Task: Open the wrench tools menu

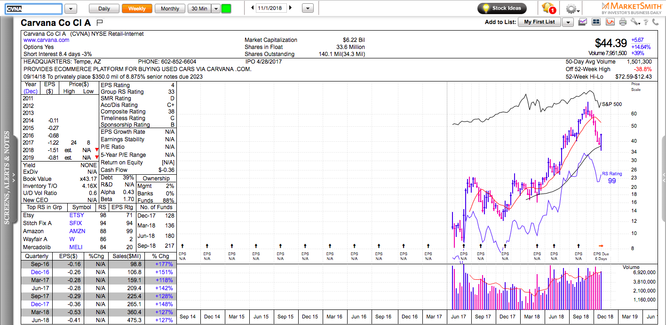Action: [x=635, y=22]
